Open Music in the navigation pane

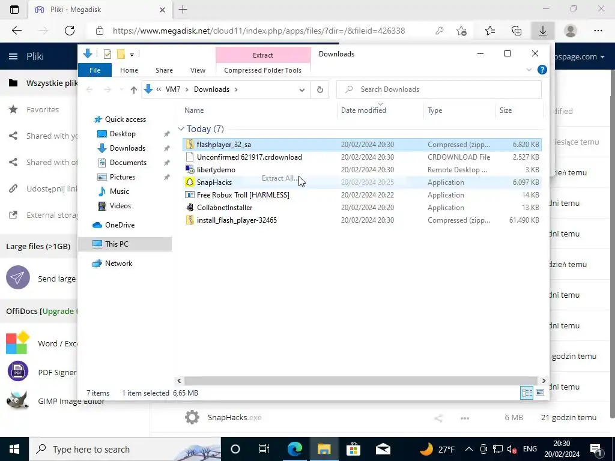(x=120, y=191)
